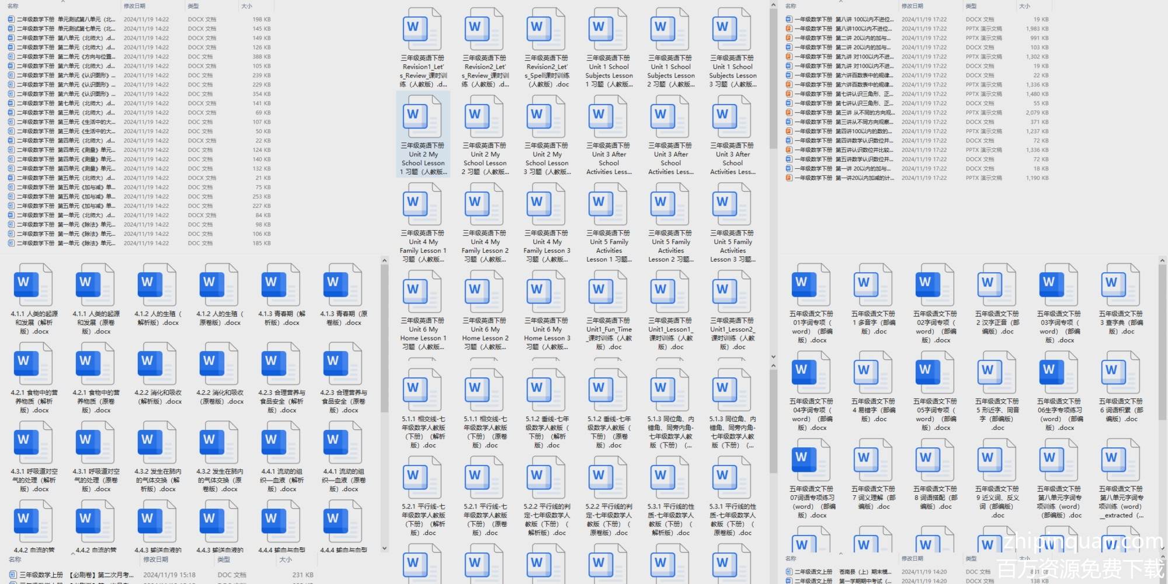Select row 二年级数学下册 单元测试第八单元 (198 KB)
The image size is (1168, 584).
click(x=140, y=19)
